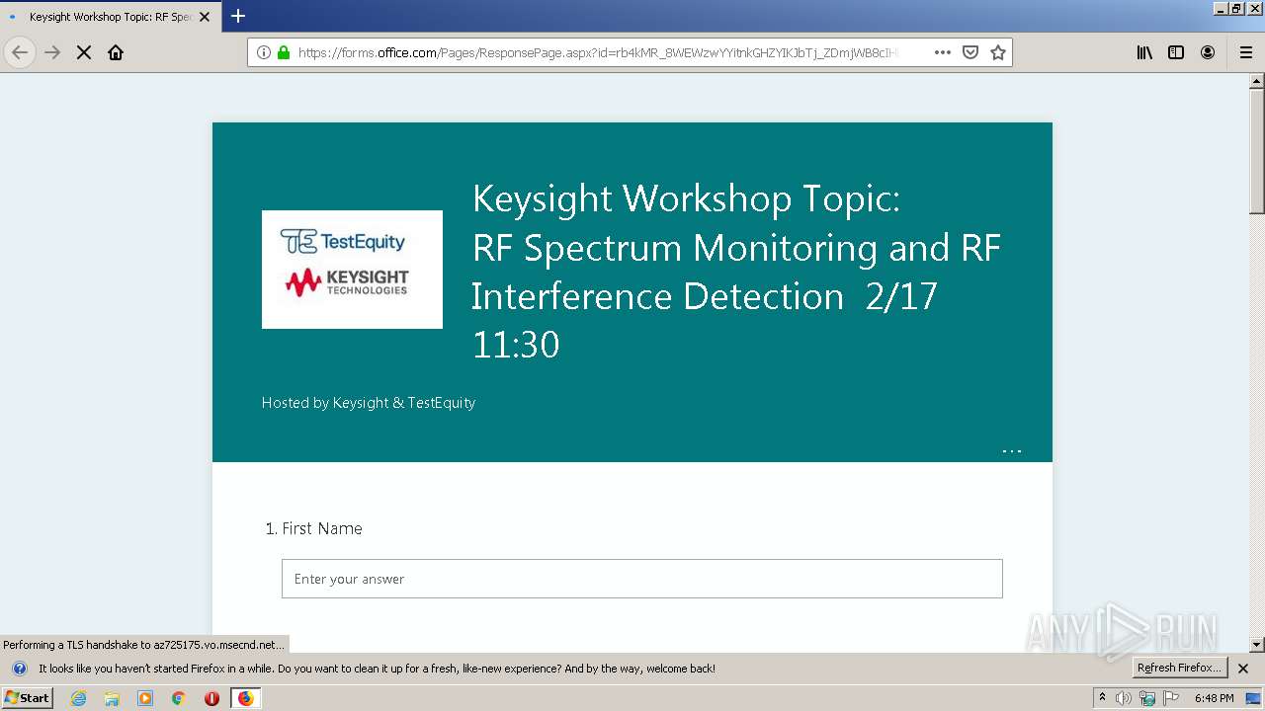This screenshot has width=1265, height=711.
Task: Show hidden system tray icons
Action: (x=1102, y=698)
